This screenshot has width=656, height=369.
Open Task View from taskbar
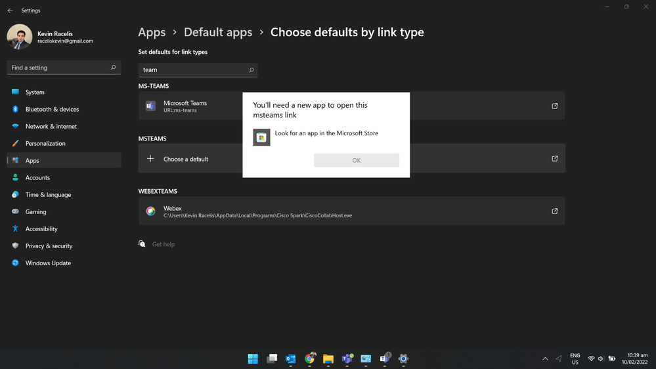coord(272,358)
